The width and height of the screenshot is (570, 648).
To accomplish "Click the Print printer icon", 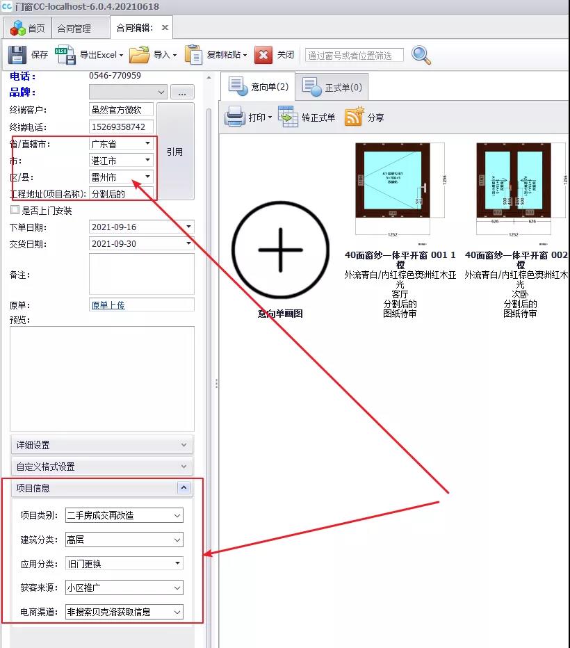I will (x=235, y=118).
